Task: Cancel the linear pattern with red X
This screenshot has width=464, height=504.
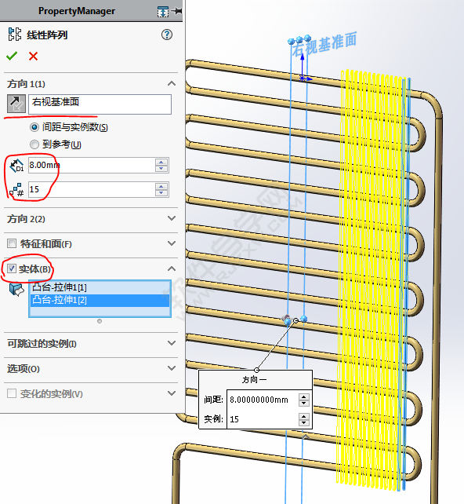Action: coord(33,57)
